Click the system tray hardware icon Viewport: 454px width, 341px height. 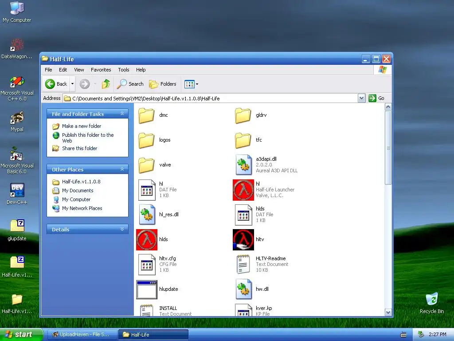421,334
